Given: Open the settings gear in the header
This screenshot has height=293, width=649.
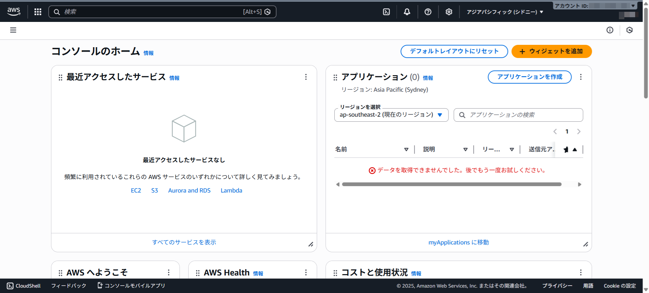Looking at the screenshot, I should [449, 12].
